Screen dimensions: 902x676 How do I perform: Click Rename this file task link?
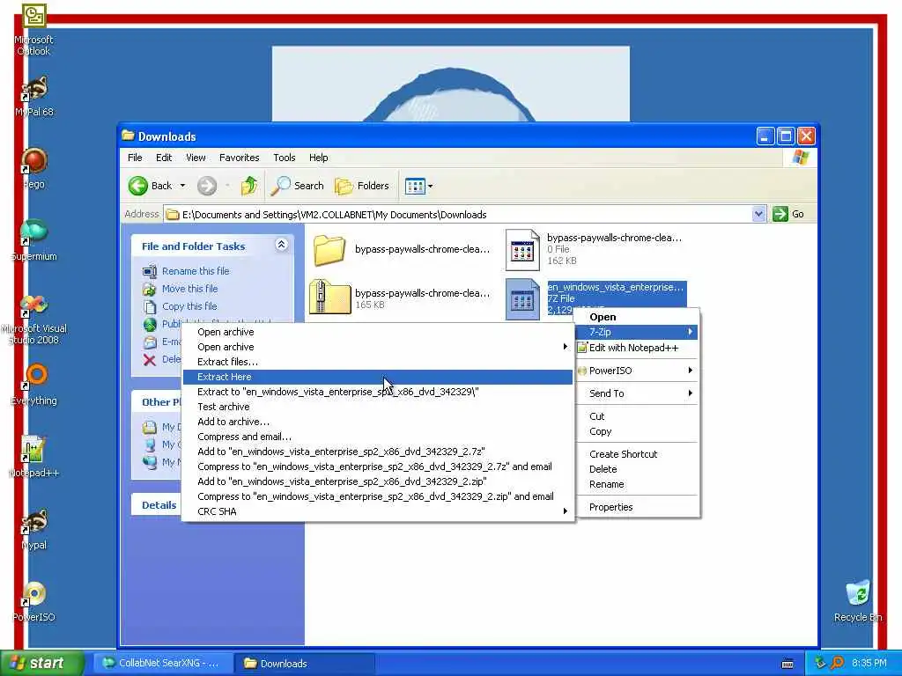(x=196, y=271)
